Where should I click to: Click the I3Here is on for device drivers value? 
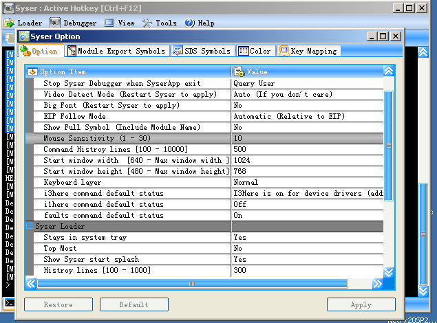(308, 193)
